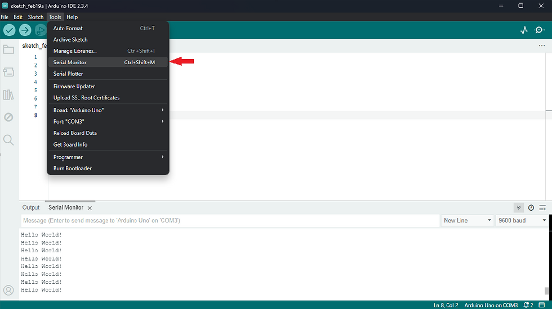This screenshot has width=552, height=309.
Task: Open the Boards Manager sidebar icon
Action: 8,72
